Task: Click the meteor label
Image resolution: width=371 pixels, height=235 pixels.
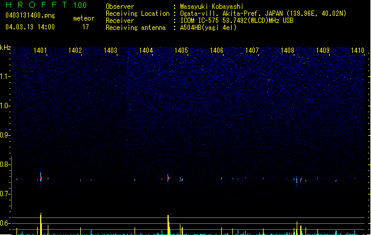Action: (84, 18)
